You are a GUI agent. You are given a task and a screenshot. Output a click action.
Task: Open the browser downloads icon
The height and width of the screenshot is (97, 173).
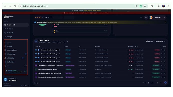[159, 6]
